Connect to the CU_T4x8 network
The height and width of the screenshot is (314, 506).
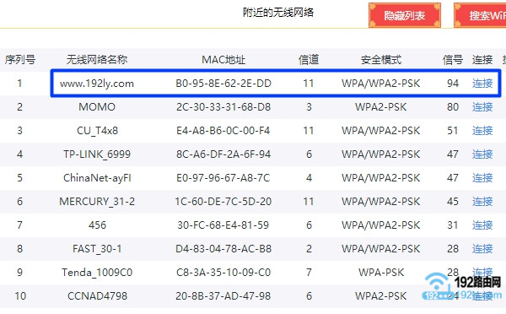point(482,131)
